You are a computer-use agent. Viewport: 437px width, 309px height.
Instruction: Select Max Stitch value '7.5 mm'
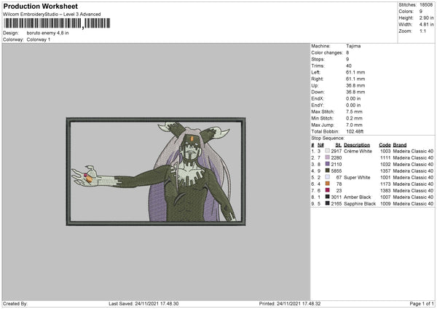[x=354, y=112]
